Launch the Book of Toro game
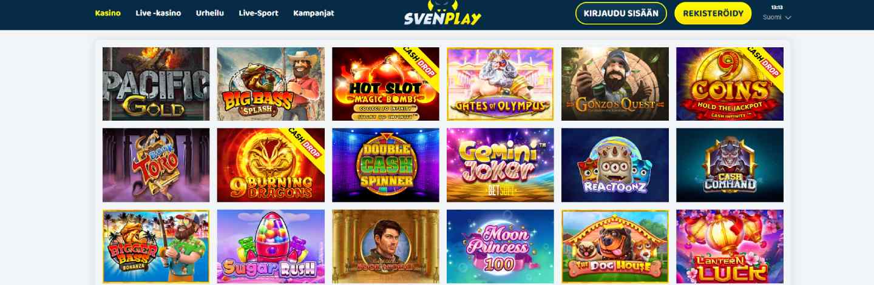This screenshot has width=874, height=285. 156,165
